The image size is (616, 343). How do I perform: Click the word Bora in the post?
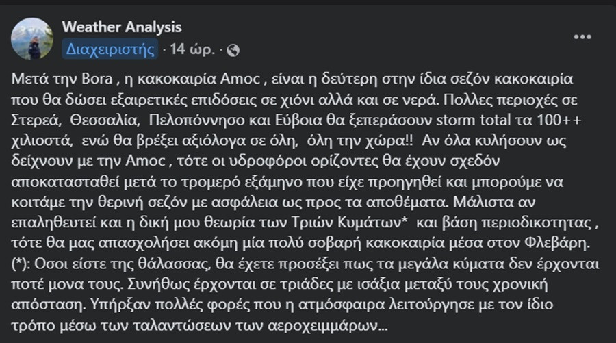(x=97, y=79)
